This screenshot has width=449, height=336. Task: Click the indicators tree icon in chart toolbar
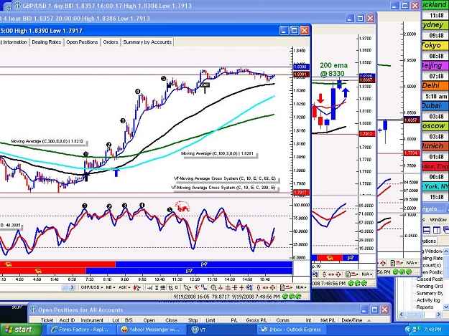[x=171, y=288]
